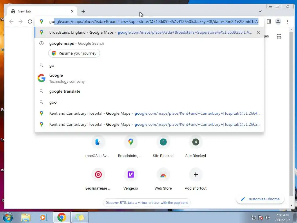Open the Site Blocked shortcut with 4
Image resolution: width=297 pixels, height=223 pixels.
[195, 147]
